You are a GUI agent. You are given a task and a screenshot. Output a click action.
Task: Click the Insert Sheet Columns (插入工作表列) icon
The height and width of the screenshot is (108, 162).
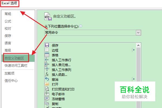tap(47, 69)
